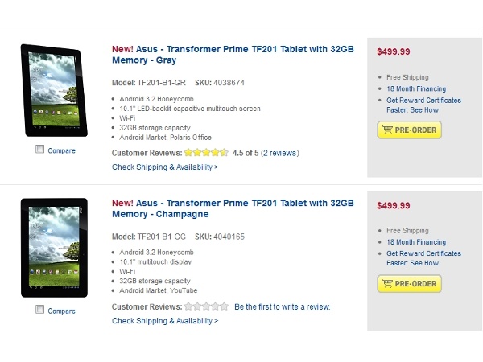Open 18 Month Financing link for Champagne tablet
This screenshot has height=362, width=483.
pos(416,242)
